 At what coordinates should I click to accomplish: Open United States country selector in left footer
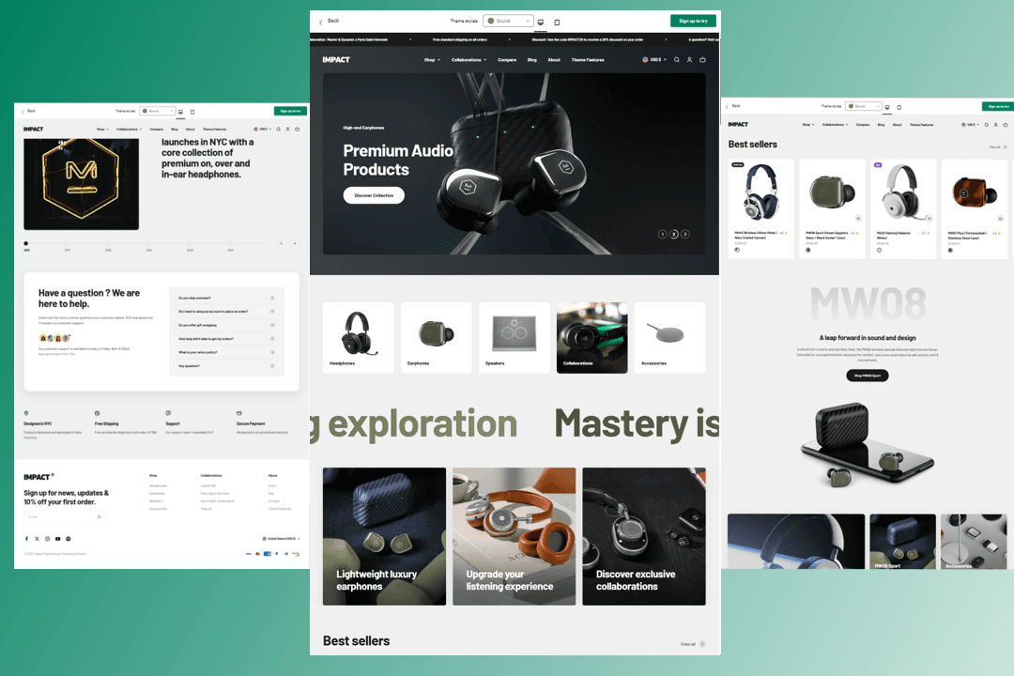(281, 538)
